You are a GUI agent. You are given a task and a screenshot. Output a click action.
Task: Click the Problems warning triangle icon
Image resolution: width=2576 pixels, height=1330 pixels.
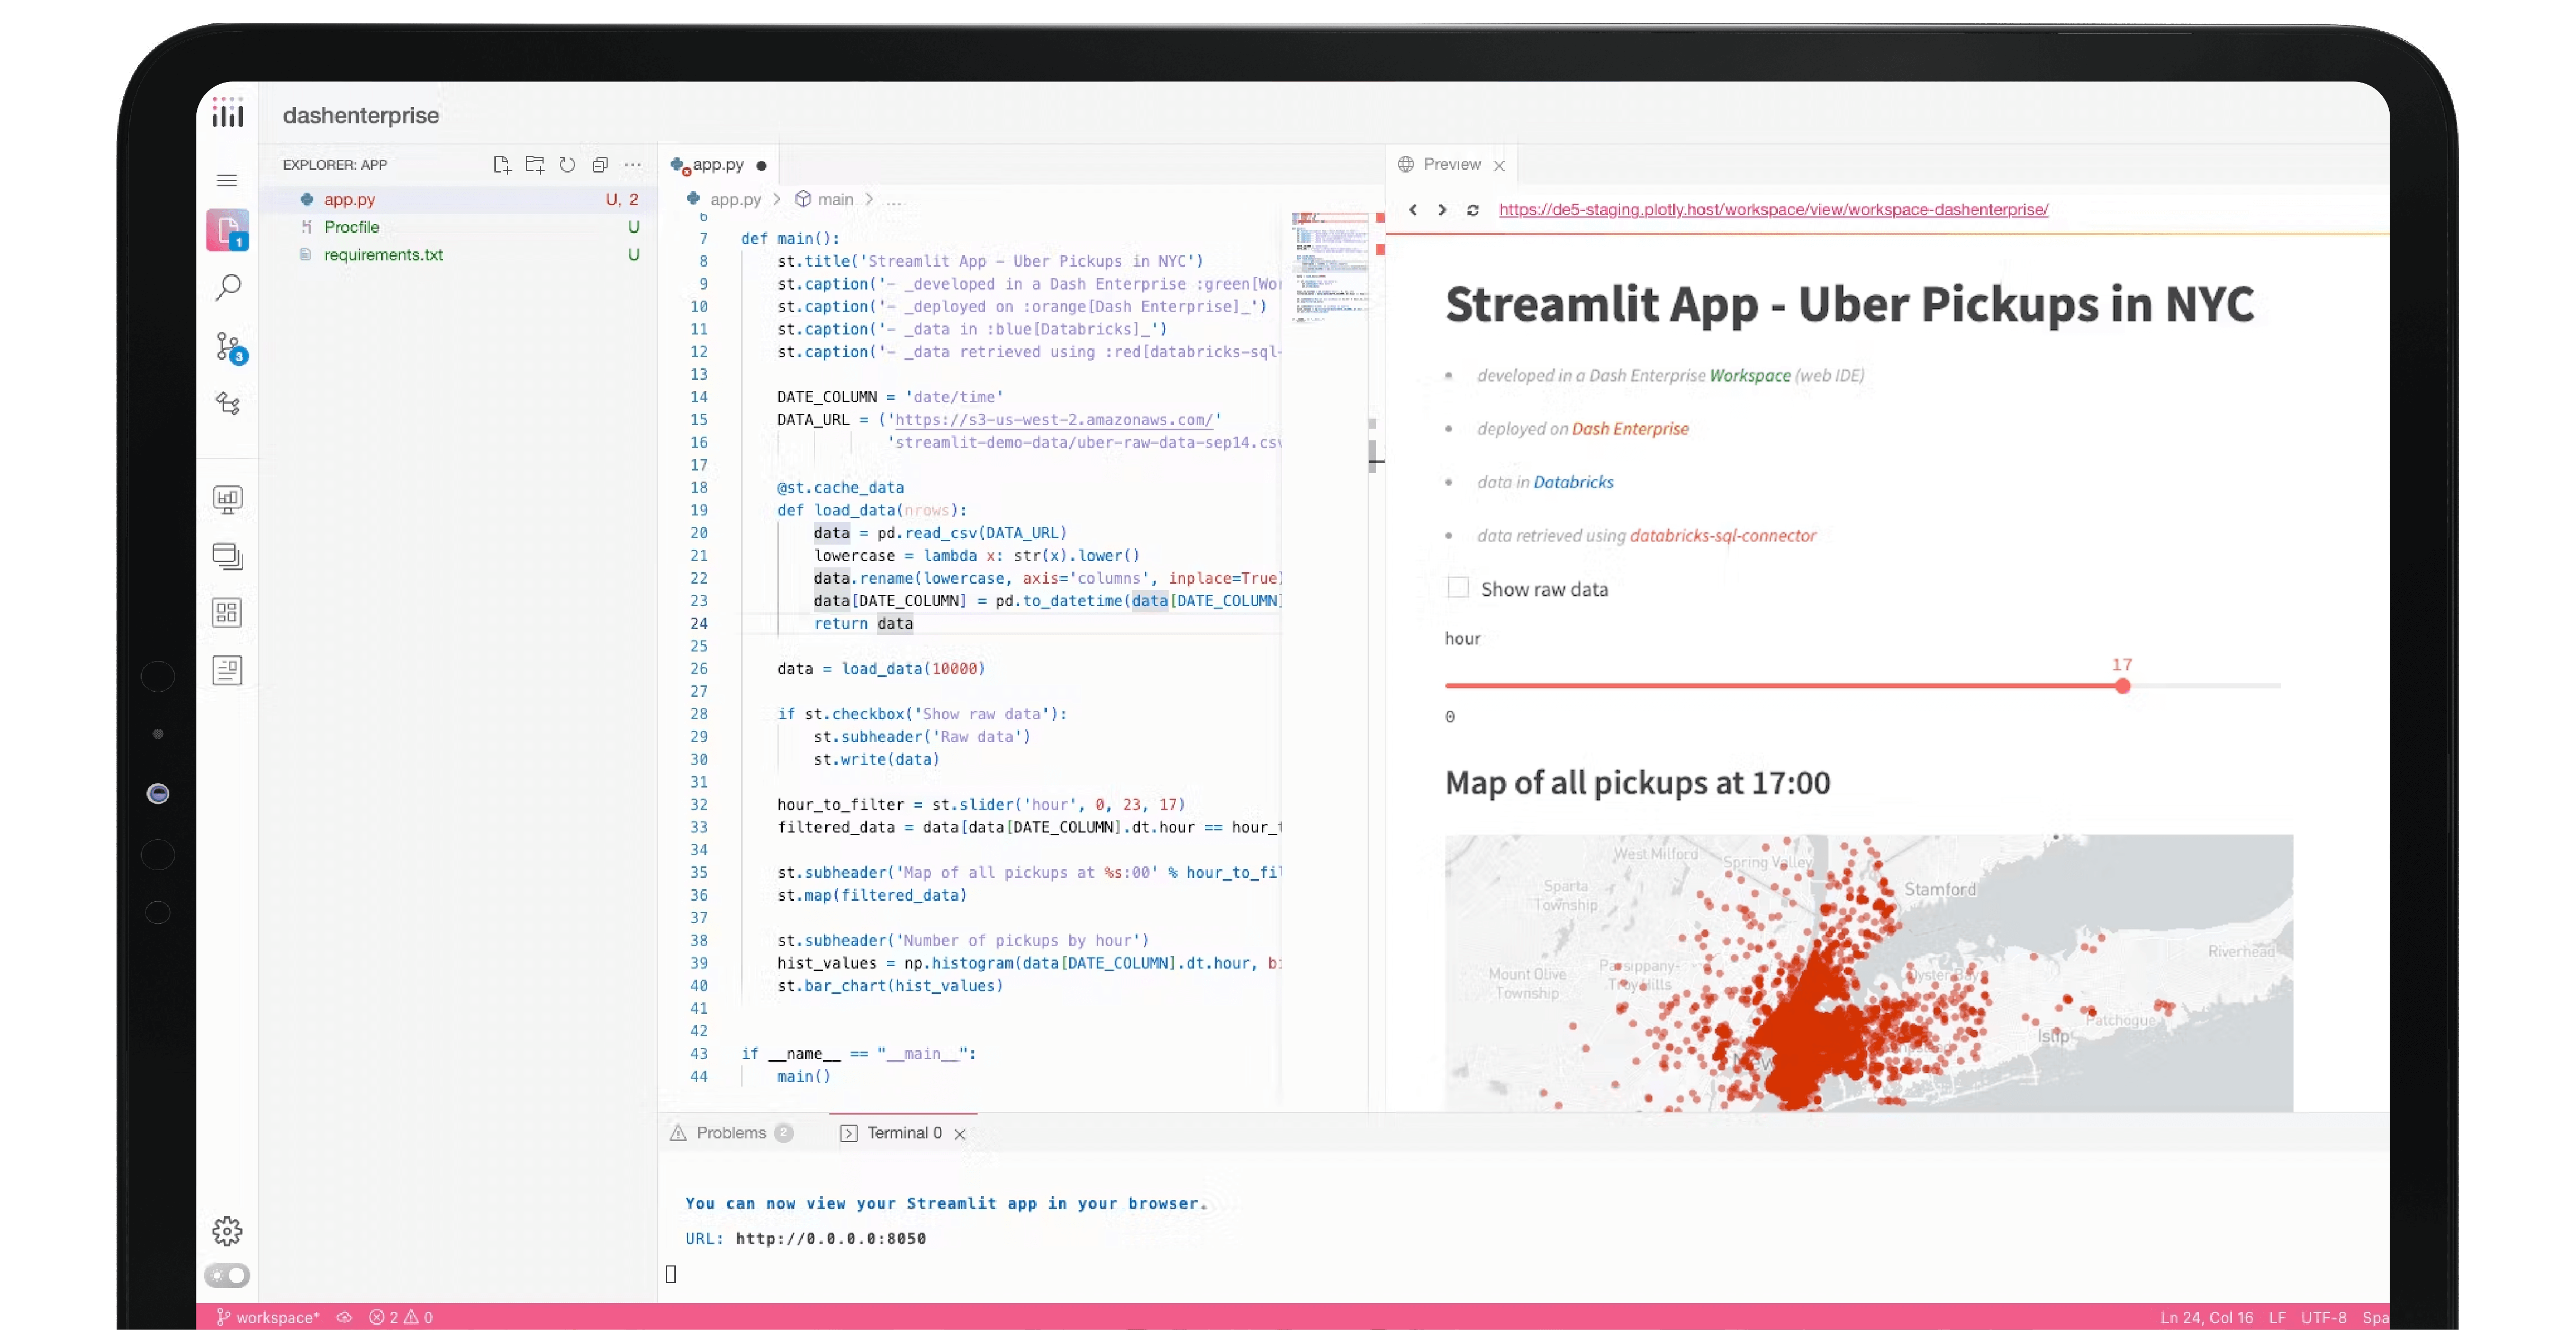(x=678, y=1132)
